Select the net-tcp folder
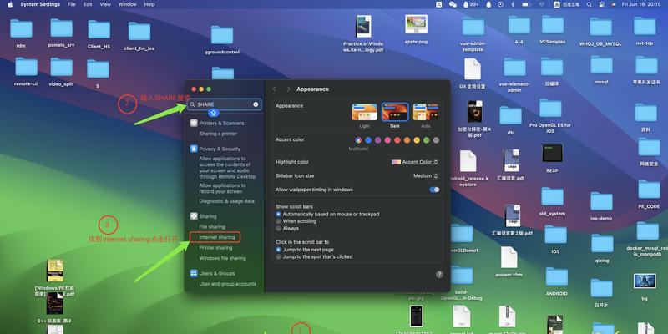 click(x=645, y=27)
